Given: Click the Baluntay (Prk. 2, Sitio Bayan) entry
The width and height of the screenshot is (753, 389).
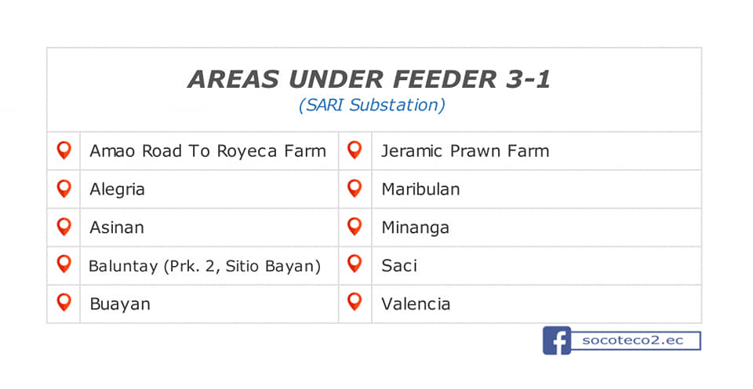Looking at the screenshot, I should pos(205,266).
